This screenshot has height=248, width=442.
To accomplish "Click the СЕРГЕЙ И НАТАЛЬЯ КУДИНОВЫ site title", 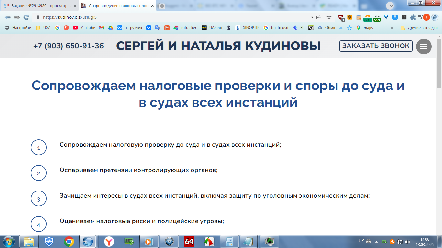I will click(x=218, y=46).
